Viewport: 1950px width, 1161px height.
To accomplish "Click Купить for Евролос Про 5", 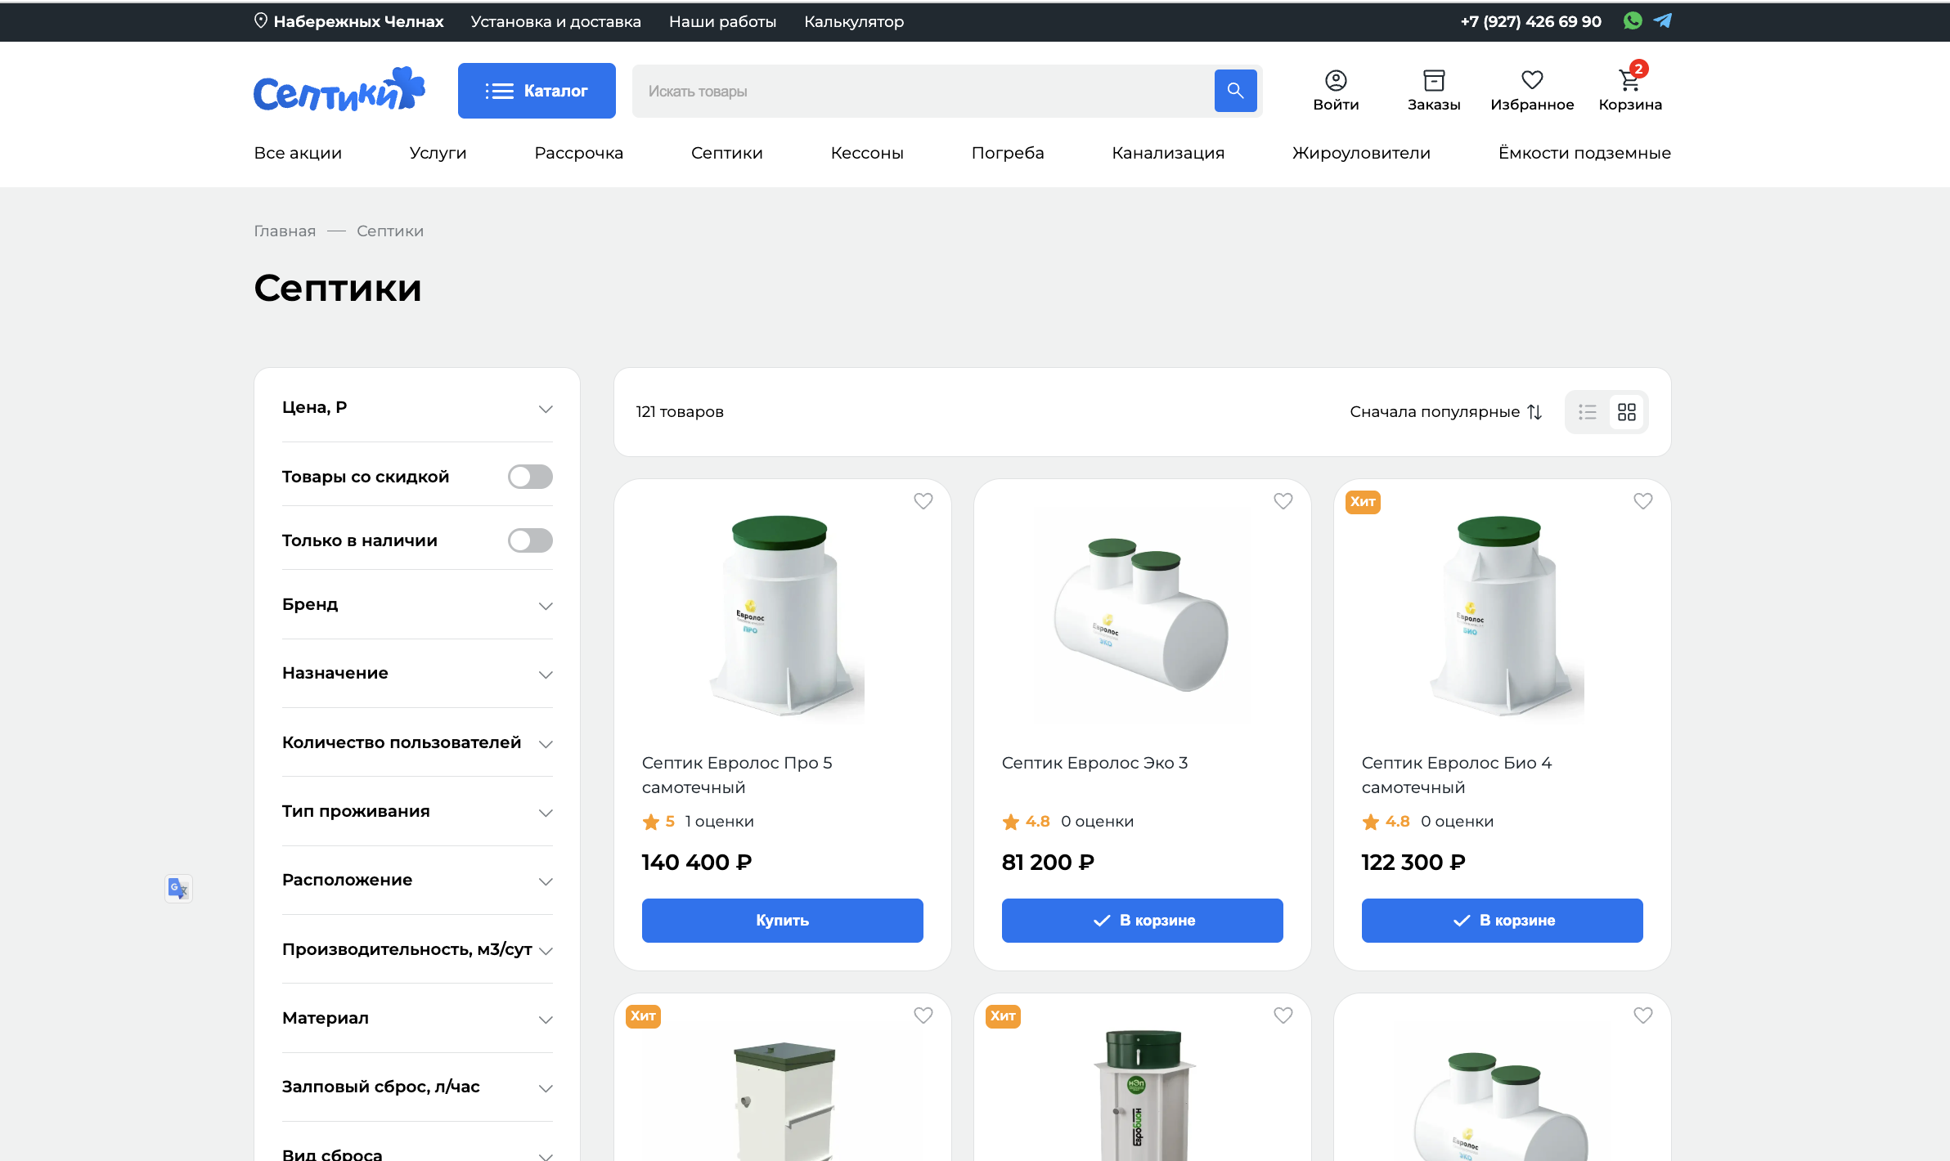I will [782, 921].
